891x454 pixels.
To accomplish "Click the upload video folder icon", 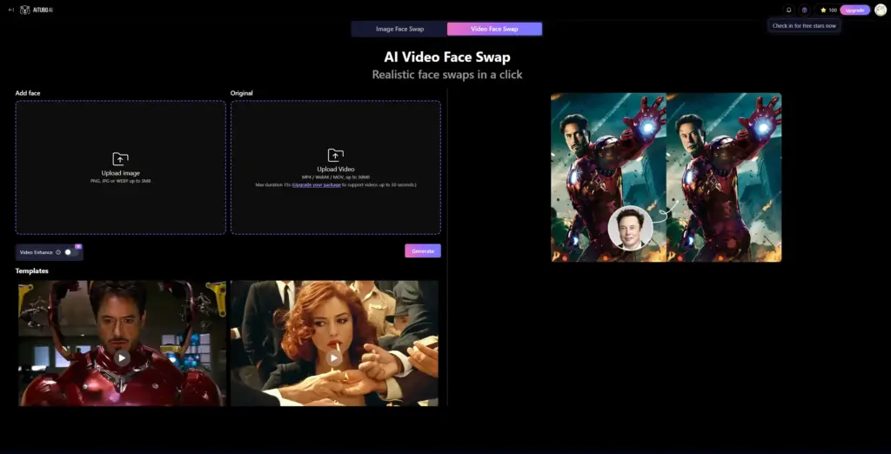I will pyautogui.click(x=336, y=155).
